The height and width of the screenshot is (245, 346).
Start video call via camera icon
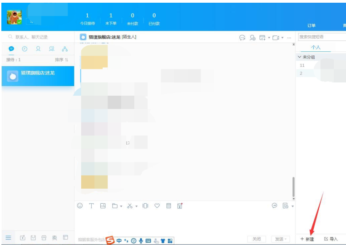(x=276, y=38)
